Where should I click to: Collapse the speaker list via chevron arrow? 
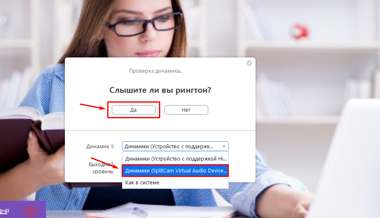223,146
